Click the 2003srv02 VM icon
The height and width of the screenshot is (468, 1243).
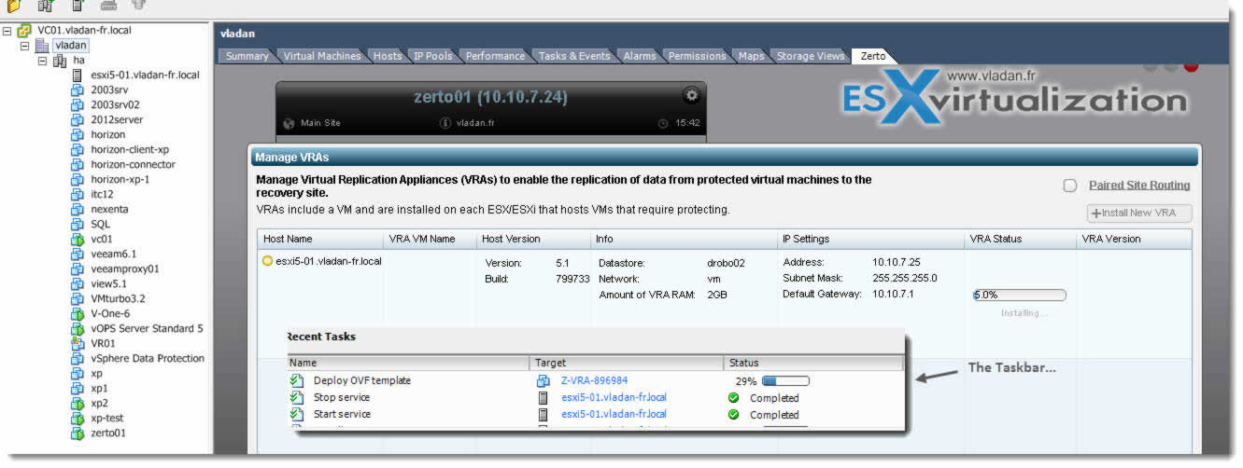click(x=78, y=105)
